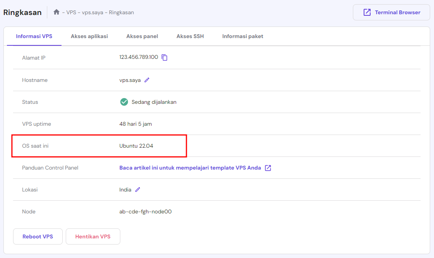Open the Akses SSH tab
Viewport: 434px width, 258px height.
190,36
